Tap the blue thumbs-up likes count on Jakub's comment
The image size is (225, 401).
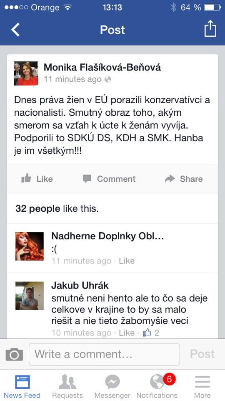point(151,333)
